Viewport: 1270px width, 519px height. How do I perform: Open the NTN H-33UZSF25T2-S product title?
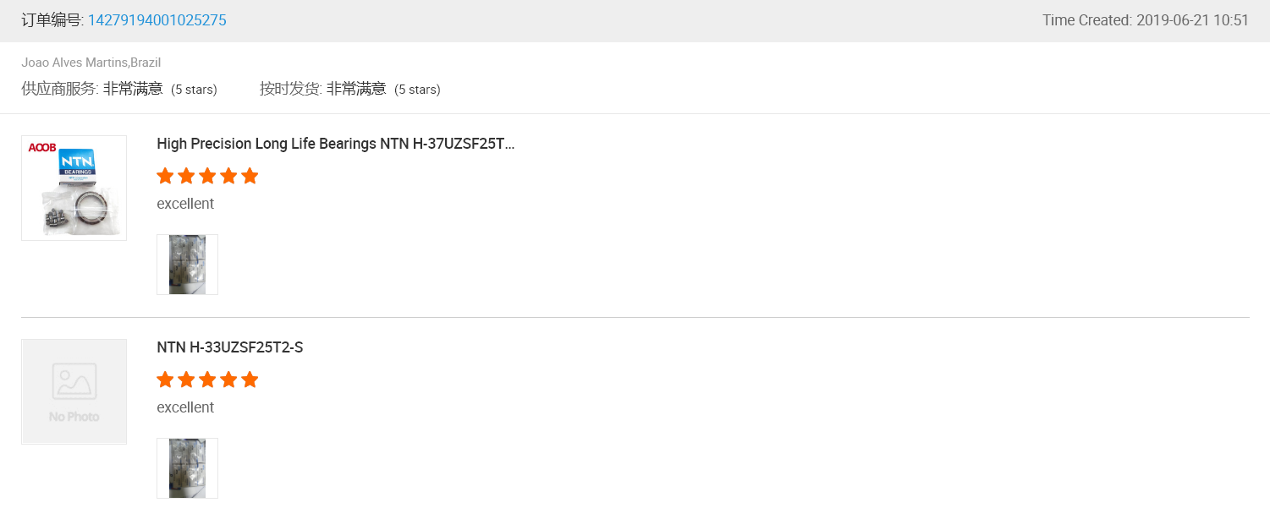tap(229, 347)
